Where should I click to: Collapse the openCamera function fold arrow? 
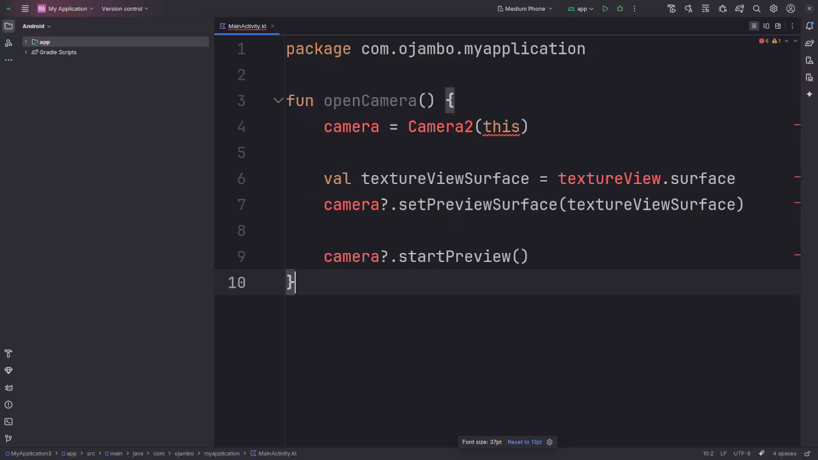point(278,100)
